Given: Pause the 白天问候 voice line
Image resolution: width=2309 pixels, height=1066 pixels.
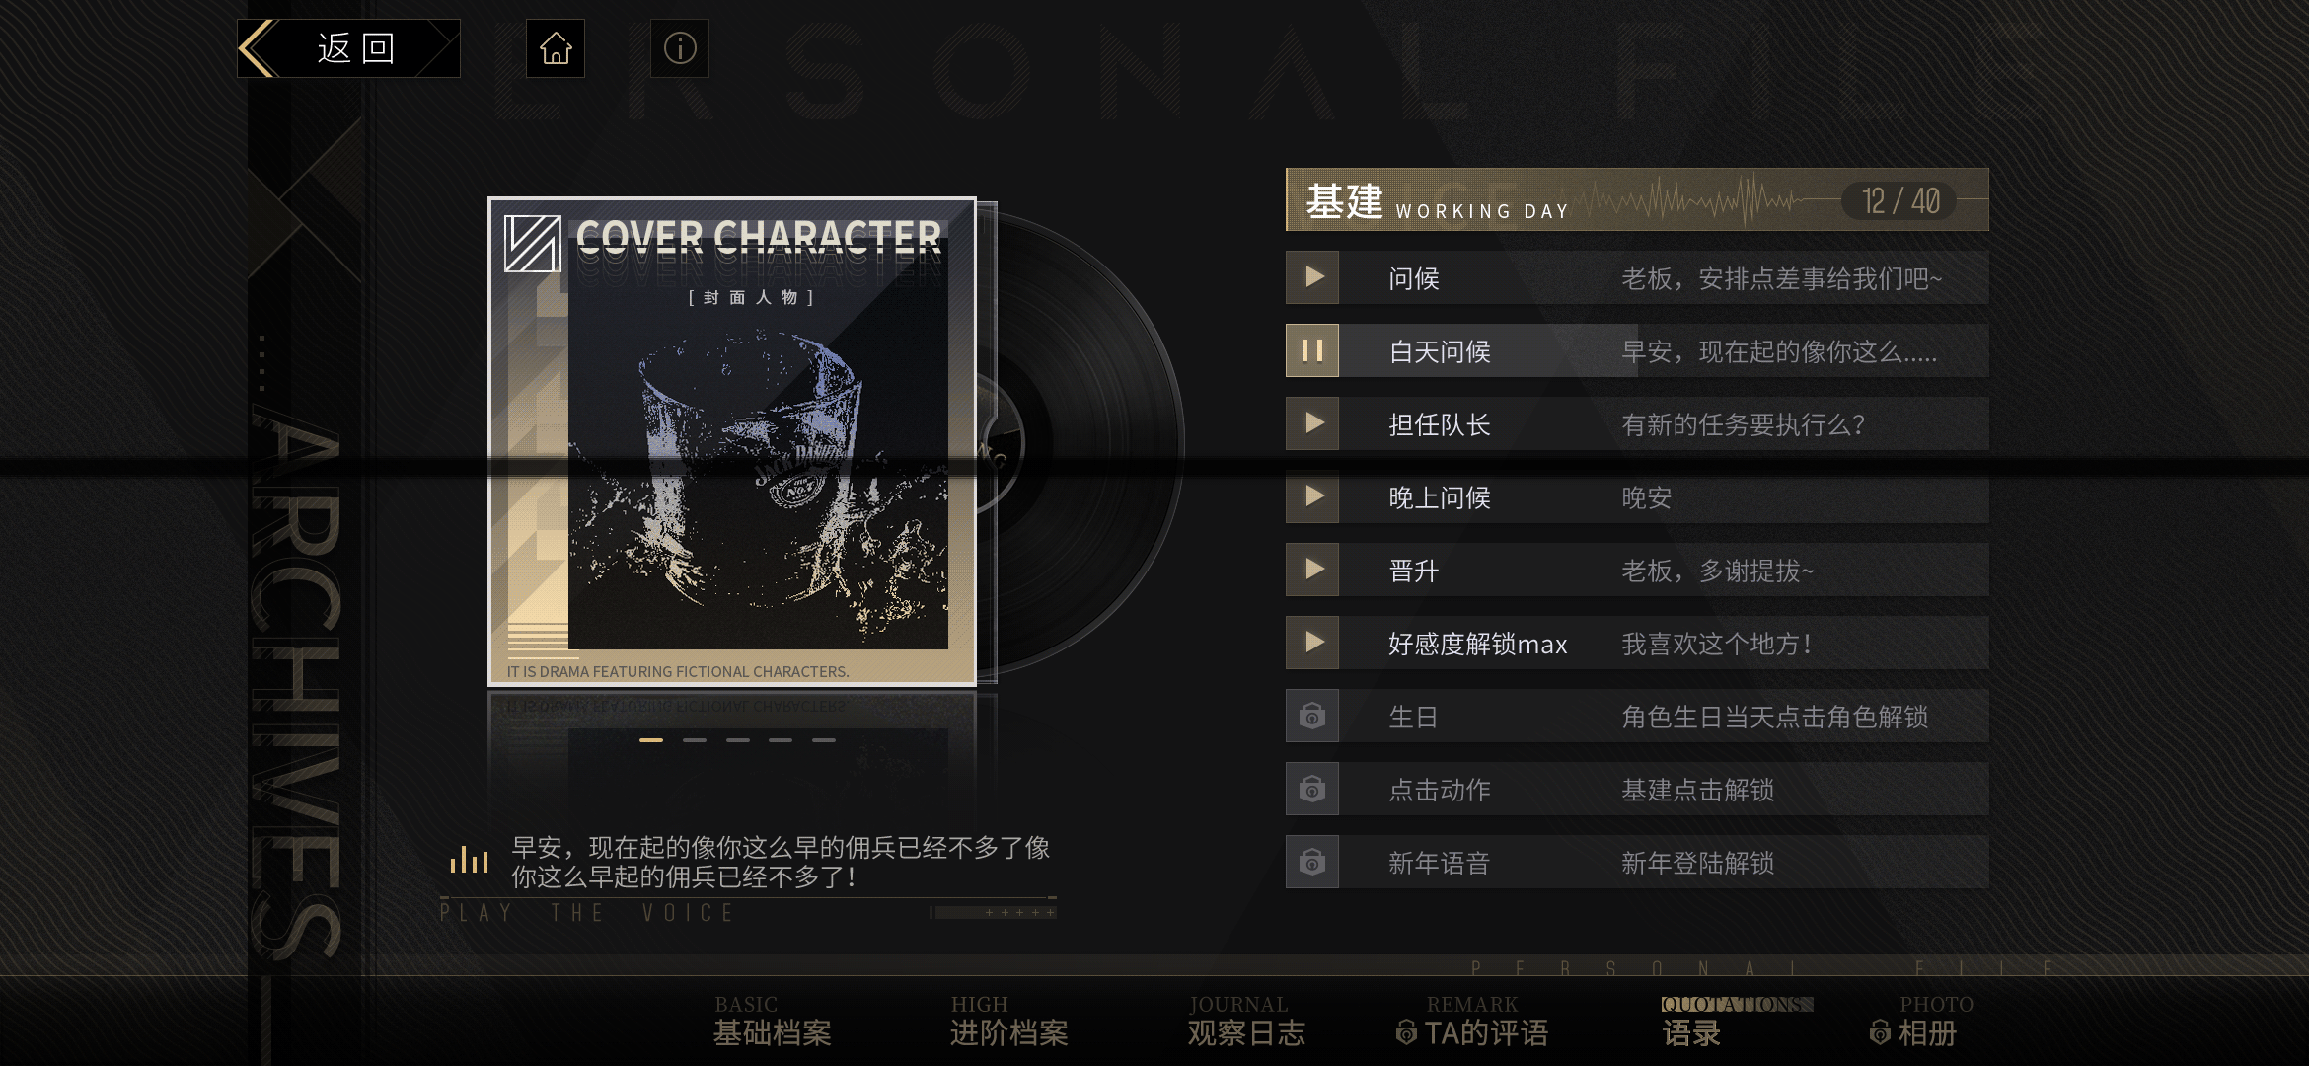Looking at the screenshot, I should click(1312, 350).
